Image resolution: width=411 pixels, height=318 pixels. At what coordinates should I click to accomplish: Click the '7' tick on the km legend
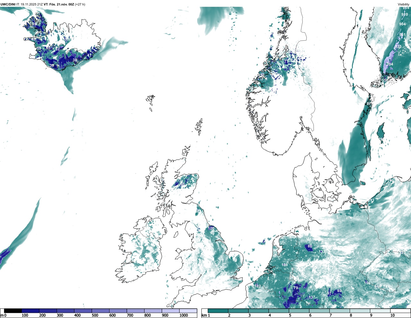(330, 315)
